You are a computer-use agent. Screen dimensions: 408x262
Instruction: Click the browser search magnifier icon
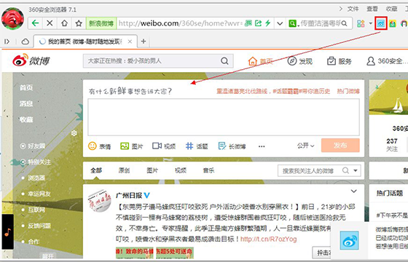tap(344, 23)
